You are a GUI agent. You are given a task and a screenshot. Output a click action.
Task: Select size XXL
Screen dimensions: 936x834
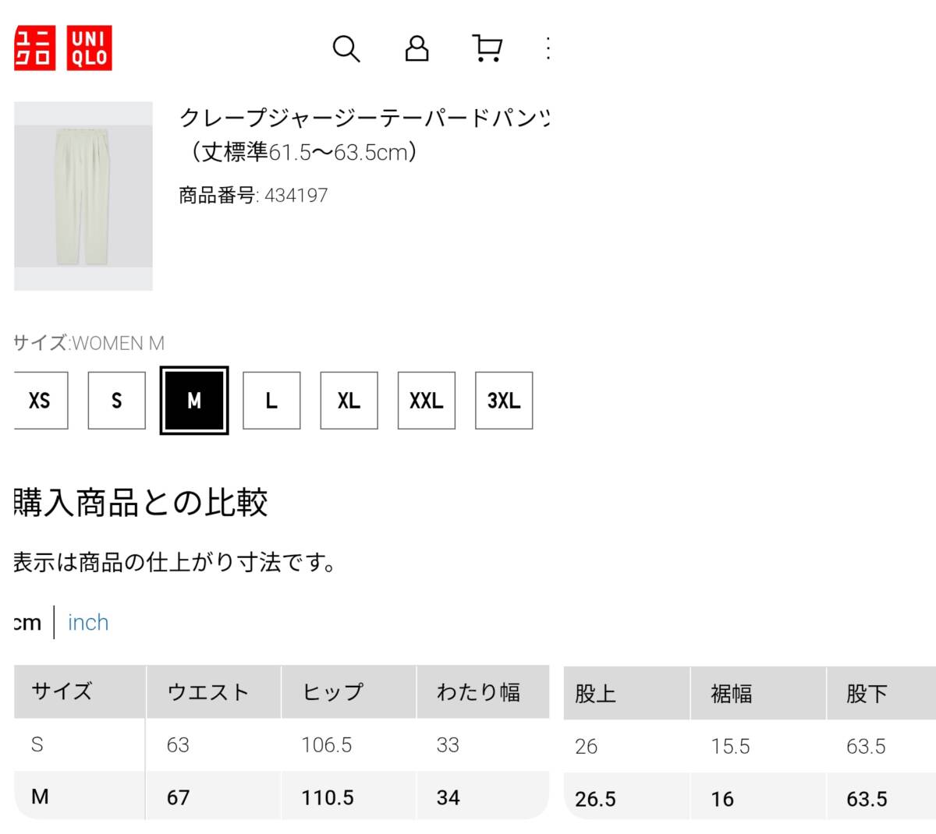point(427,401)
